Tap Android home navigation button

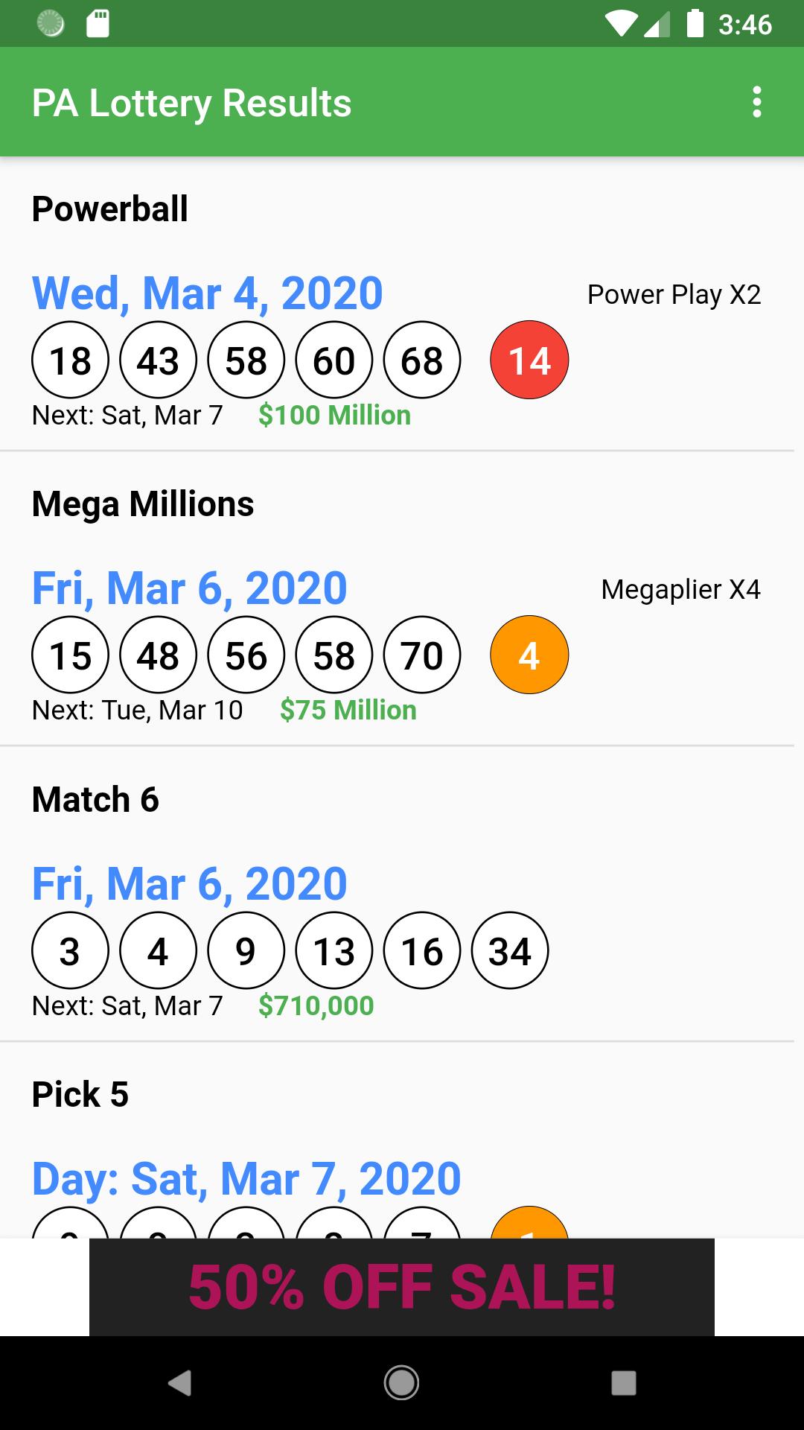tap(401, 1383)
